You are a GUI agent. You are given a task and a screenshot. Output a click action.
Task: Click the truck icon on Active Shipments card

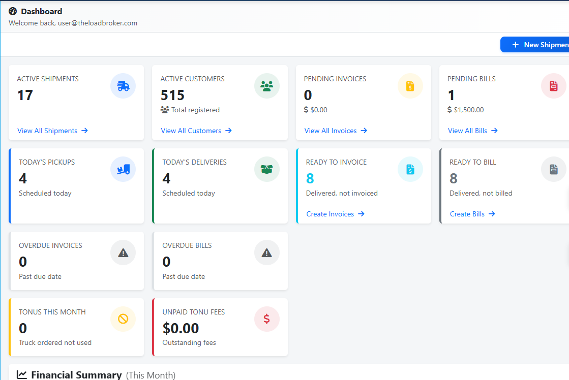pos(123,85)
